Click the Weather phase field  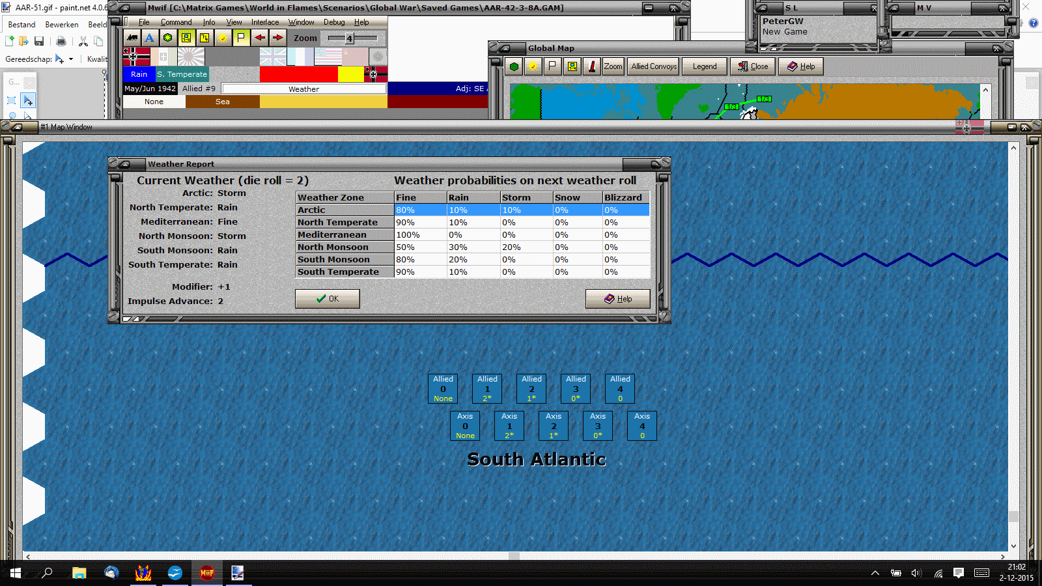coord(304,89)
